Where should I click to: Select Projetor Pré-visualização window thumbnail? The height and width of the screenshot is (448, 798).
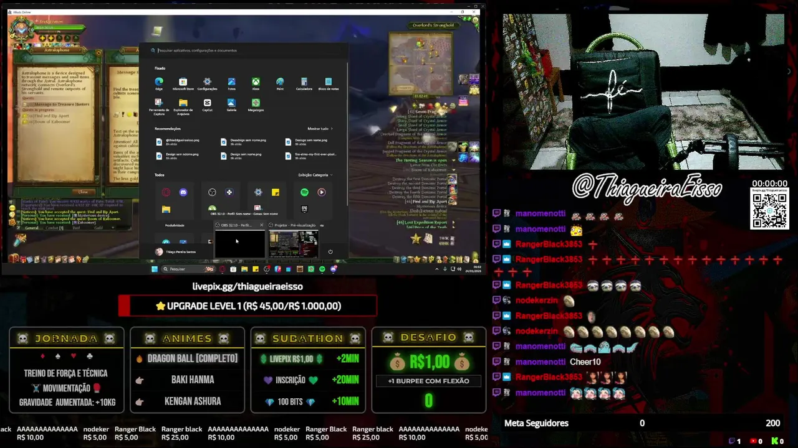(x=294, y=243)
